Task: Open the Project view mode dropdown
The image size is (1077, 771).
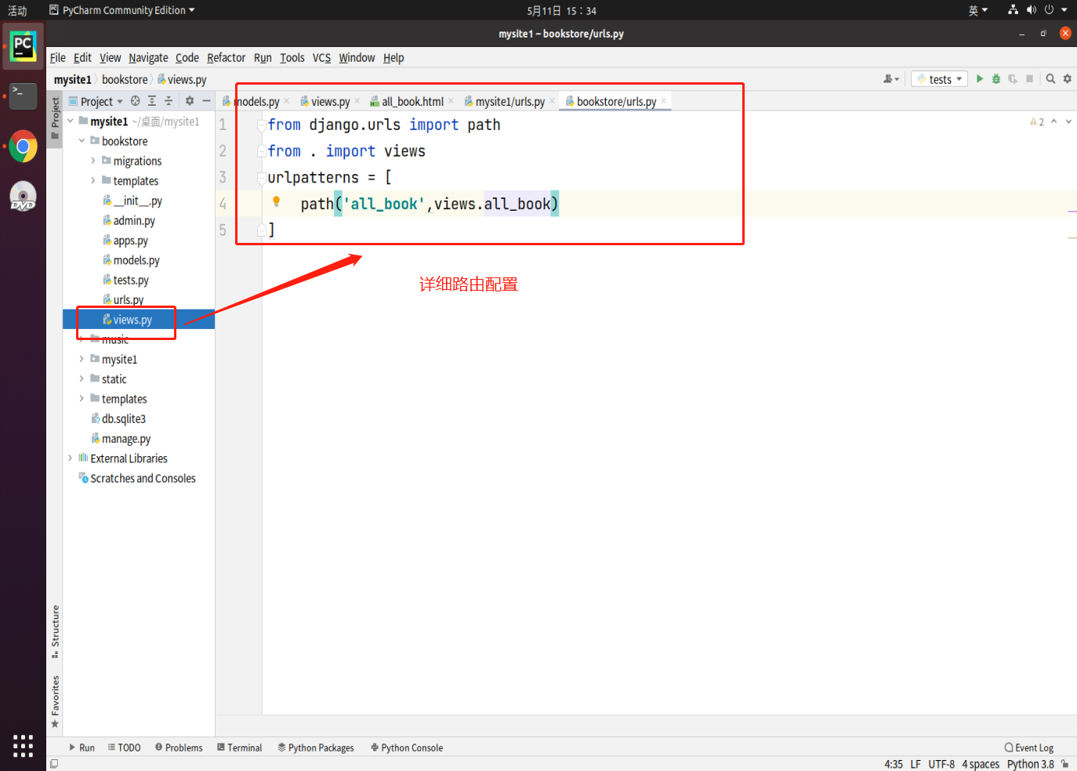Action: coord(96,101)
